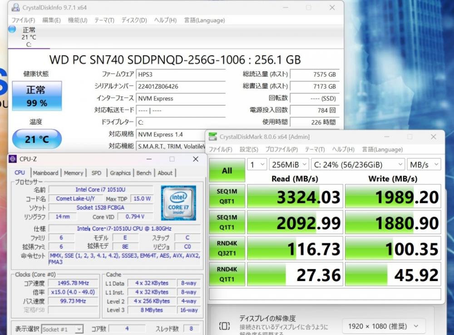Open the 1920 × 1080 resolution dropdown
Viewport: 454px width, 335px height.
click(384, 326)
